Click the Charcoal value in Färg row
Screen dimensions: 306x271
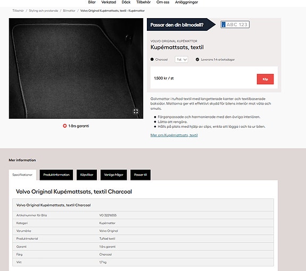(105, 254)
